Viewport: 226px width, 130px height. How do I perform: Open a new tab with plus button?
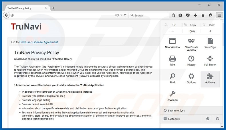click(x=53, y=8)
